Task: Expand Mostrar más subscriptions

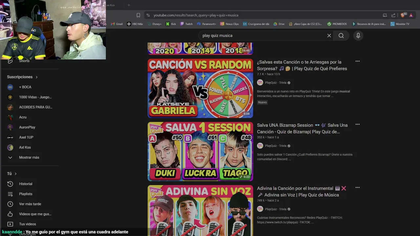Action: tap(30, 157)
